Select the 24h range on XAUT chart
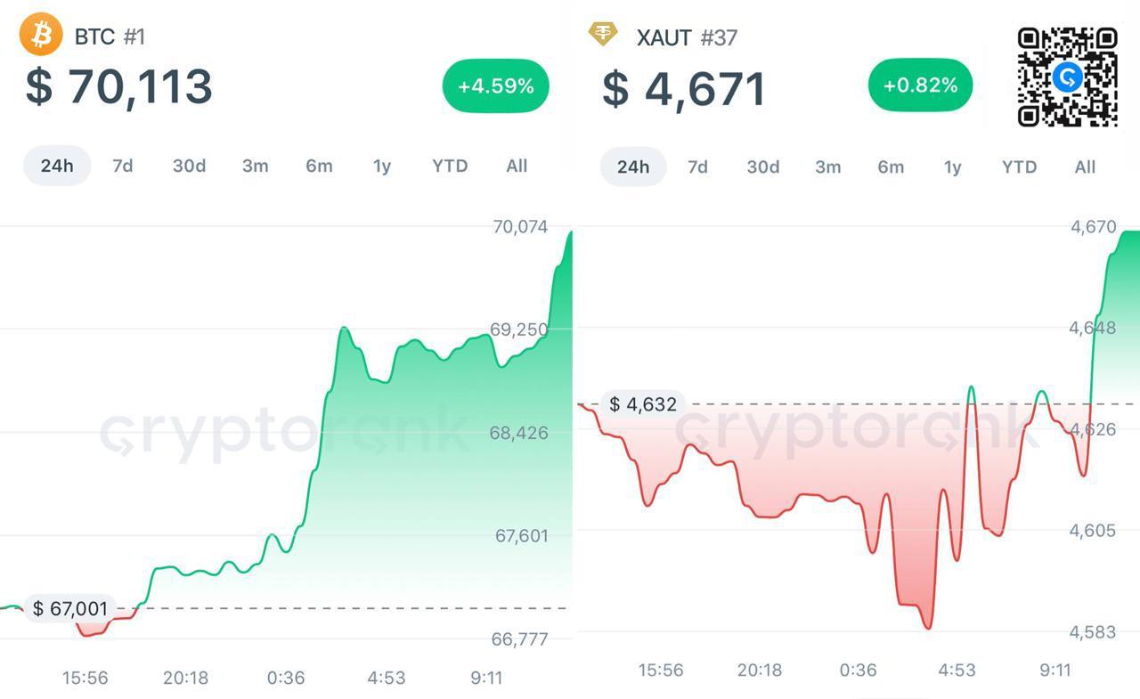The image size is (1140, 699). 633,167
